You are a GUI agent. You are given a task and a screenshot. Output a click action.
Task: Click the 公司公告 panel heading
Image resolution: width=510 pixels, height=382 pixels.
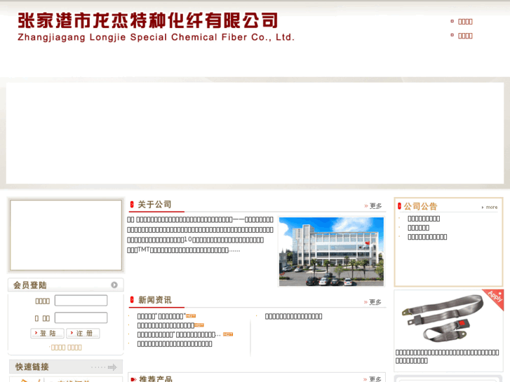pyautogui.click(x=420, y=206)
